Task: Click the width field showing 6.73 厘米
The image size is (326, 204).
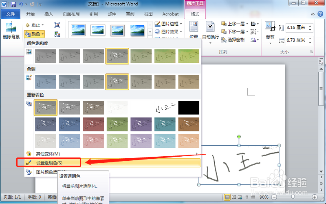Action: [297, 40]
